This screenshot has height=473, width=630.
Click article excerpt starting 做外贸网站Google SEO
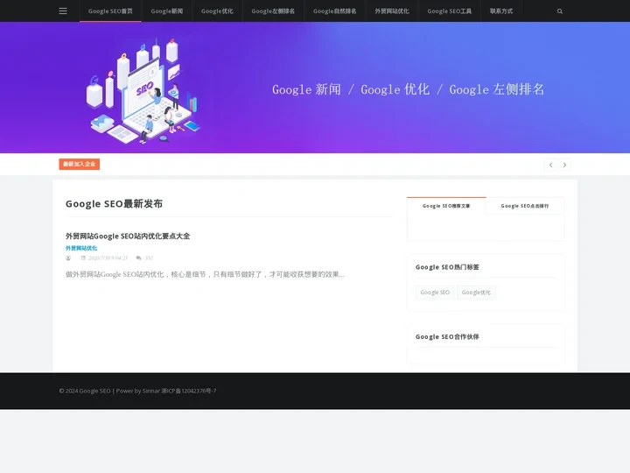[205, 274]
